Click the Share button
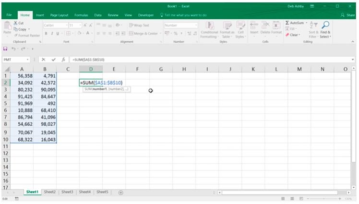This screenshot has width=359, height=204. pyautogui.click(x=347, y=15)
